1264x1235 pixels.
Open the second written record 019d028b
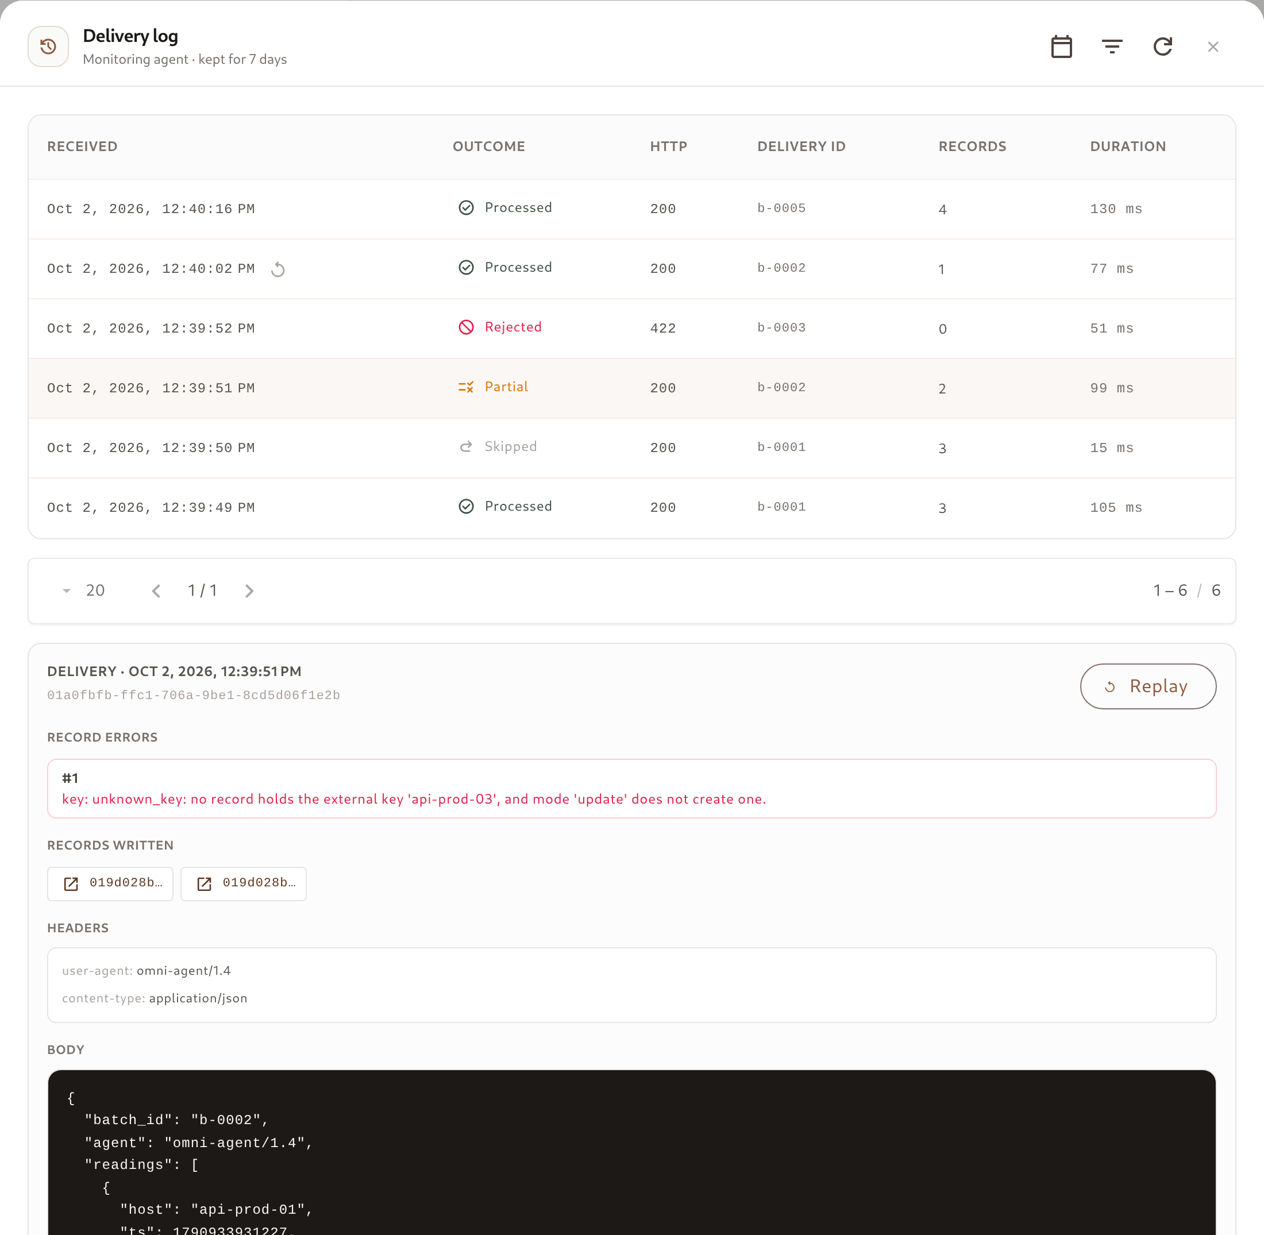click(244, 883)
